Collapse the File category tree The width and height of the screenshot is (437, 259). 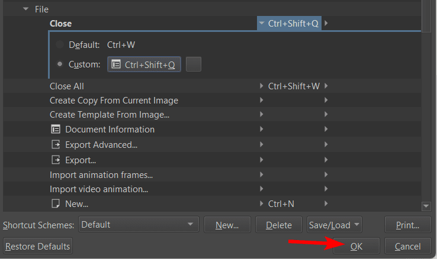(25, 9)
